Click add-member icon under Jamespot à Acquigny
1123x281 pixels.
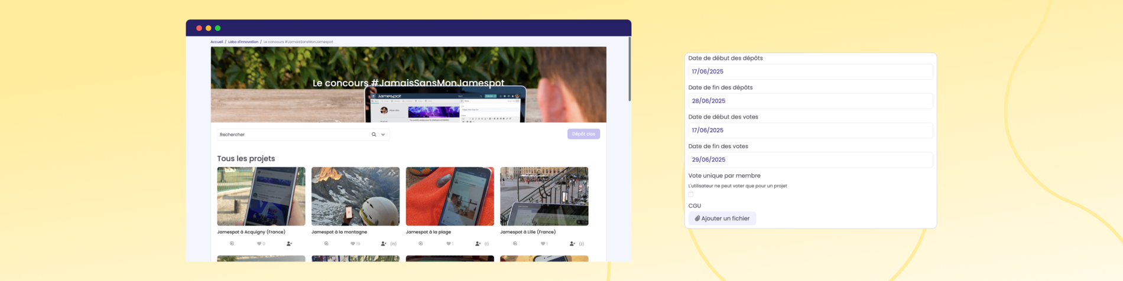(289, 243)
